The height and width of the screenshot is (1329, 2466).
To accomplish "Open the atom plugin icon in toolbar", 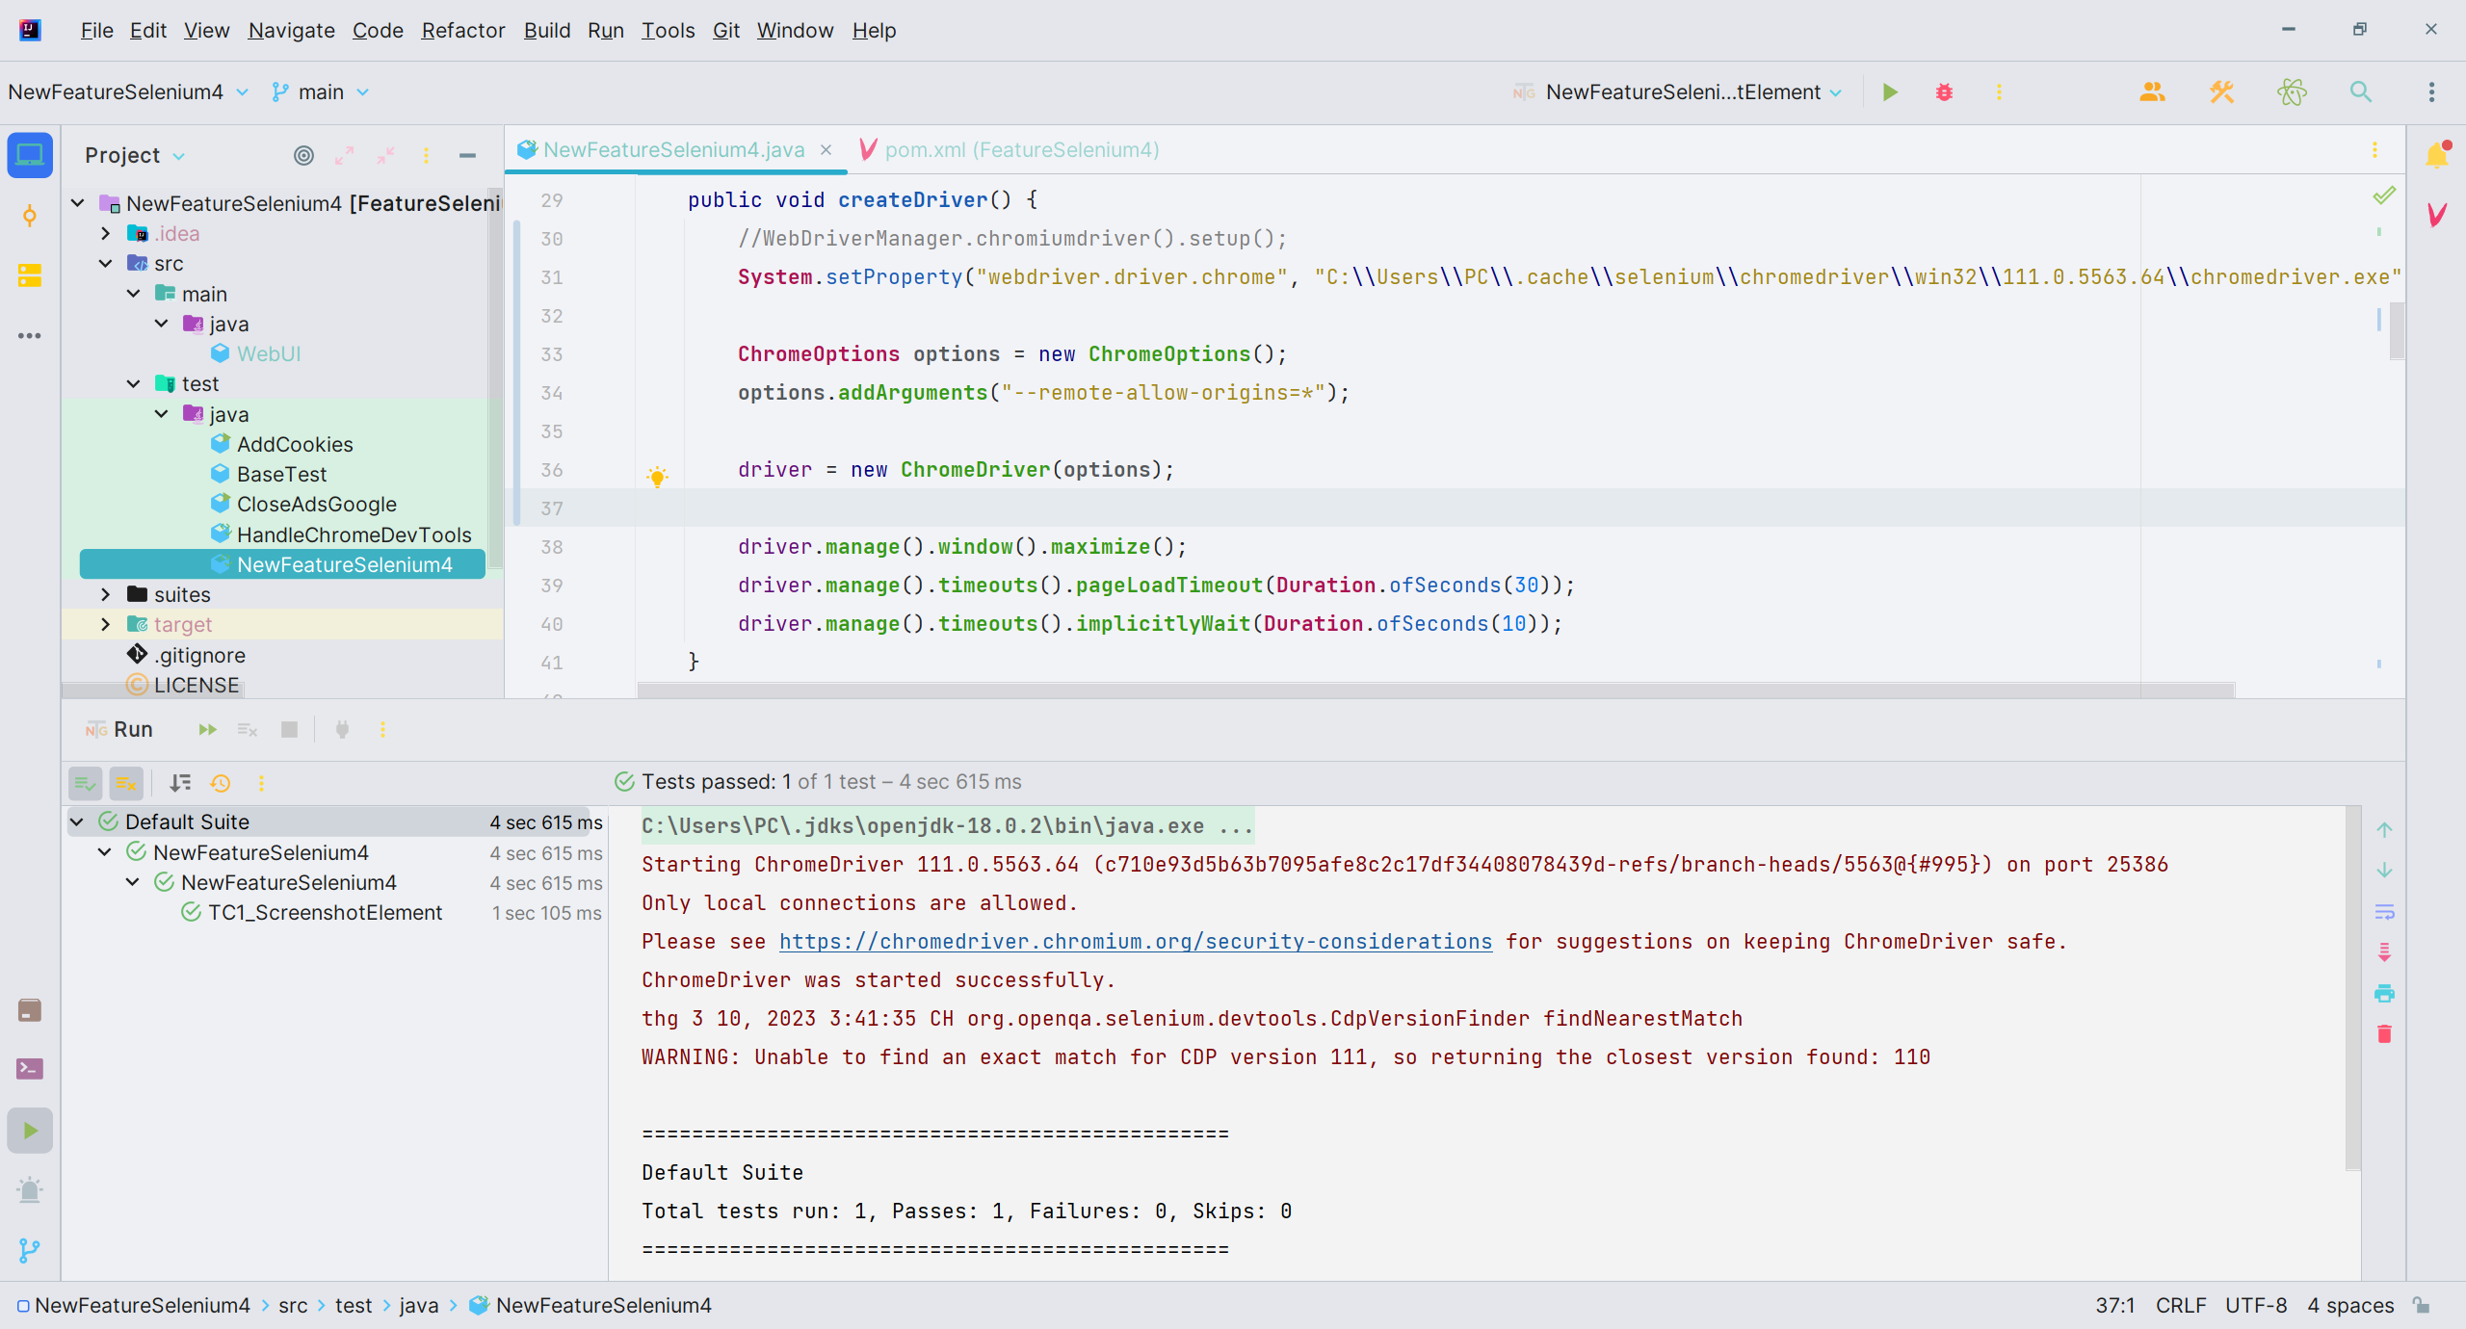I will click(x=2292, y=92).
